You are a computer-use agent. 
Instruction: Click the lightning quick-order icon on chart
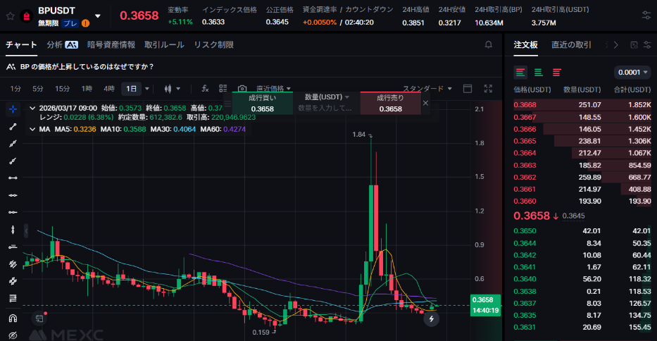432,318
